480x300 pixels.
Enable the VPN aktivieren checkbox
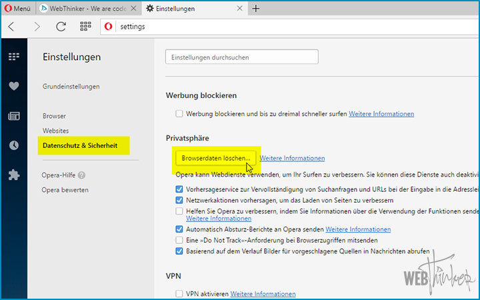(x=179, y=293)
